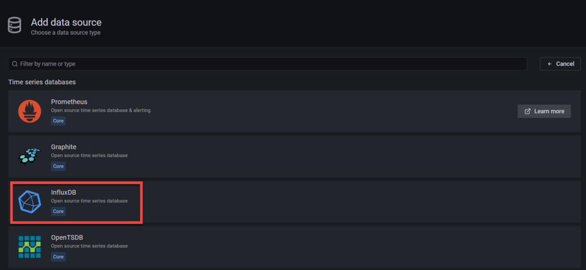Image resolution: width=586 pixels, height=270 pixels.
Task: Click the Core badge under Prometheus
Action: (58, 121)
